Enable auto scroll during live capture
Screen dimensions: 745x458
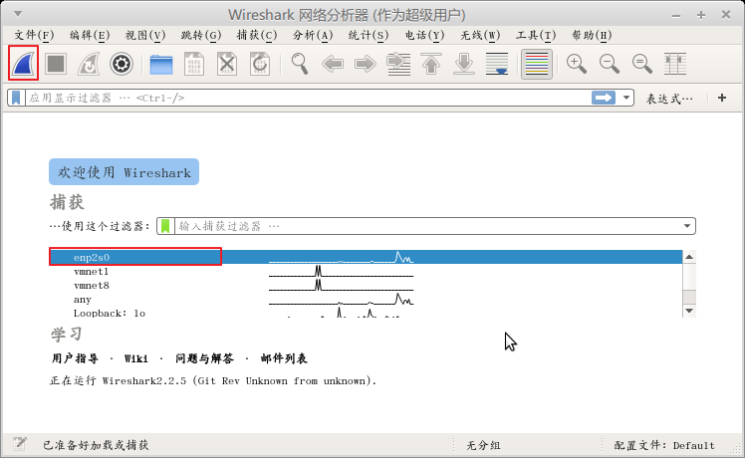pyautogui.click(x=497, y=64)
